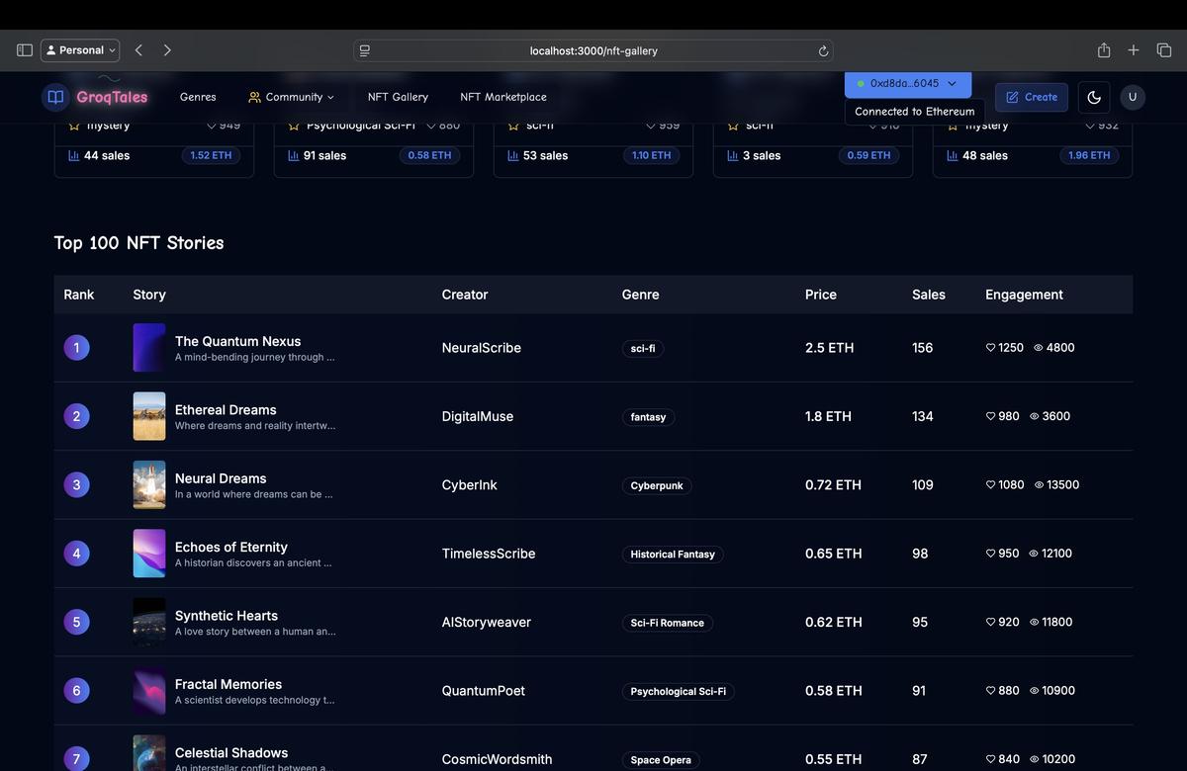This screenshot has width=1187, height=771.
Task: Reload the page using the refresh icon
Action: tap(822, 49)
